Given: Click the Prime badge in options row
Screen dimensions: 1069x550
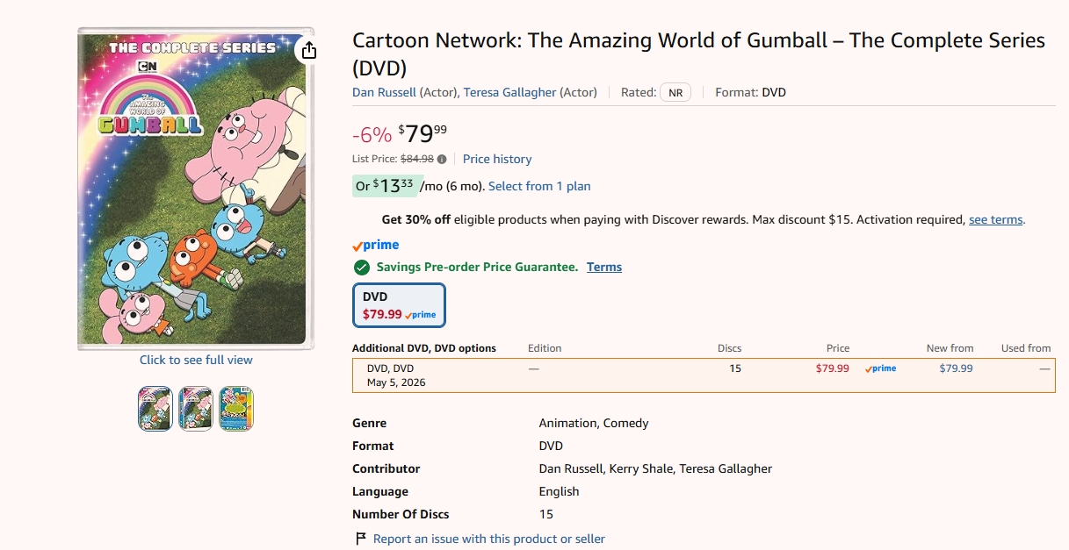Looking at the screenshot, I should tap(880, 368).
